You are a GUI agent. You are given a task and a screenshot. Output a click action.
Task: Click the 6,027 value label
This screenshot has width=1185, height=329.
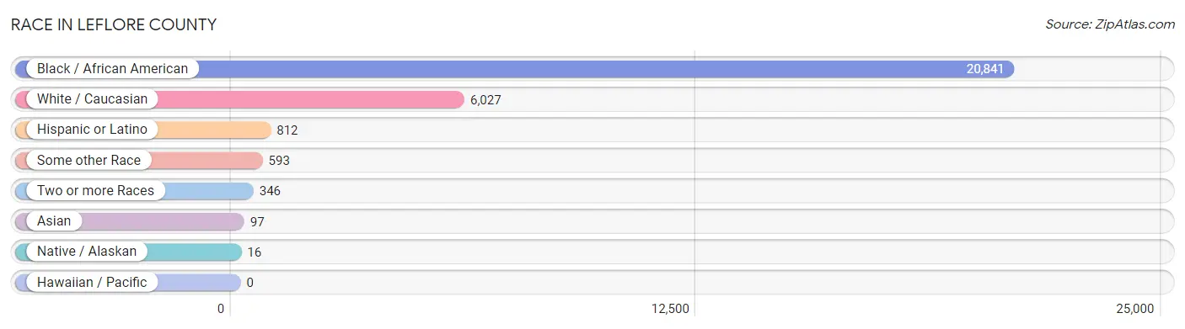pyautogui.click(x=485, y=99)
